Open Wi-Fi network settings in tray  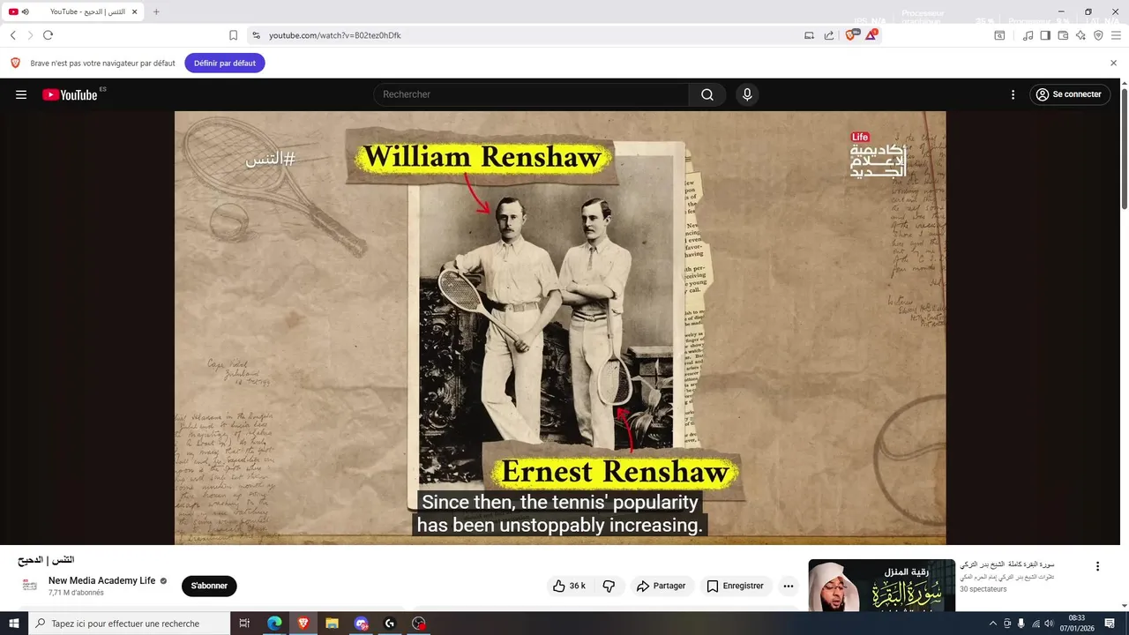(x=1036, y=624)
